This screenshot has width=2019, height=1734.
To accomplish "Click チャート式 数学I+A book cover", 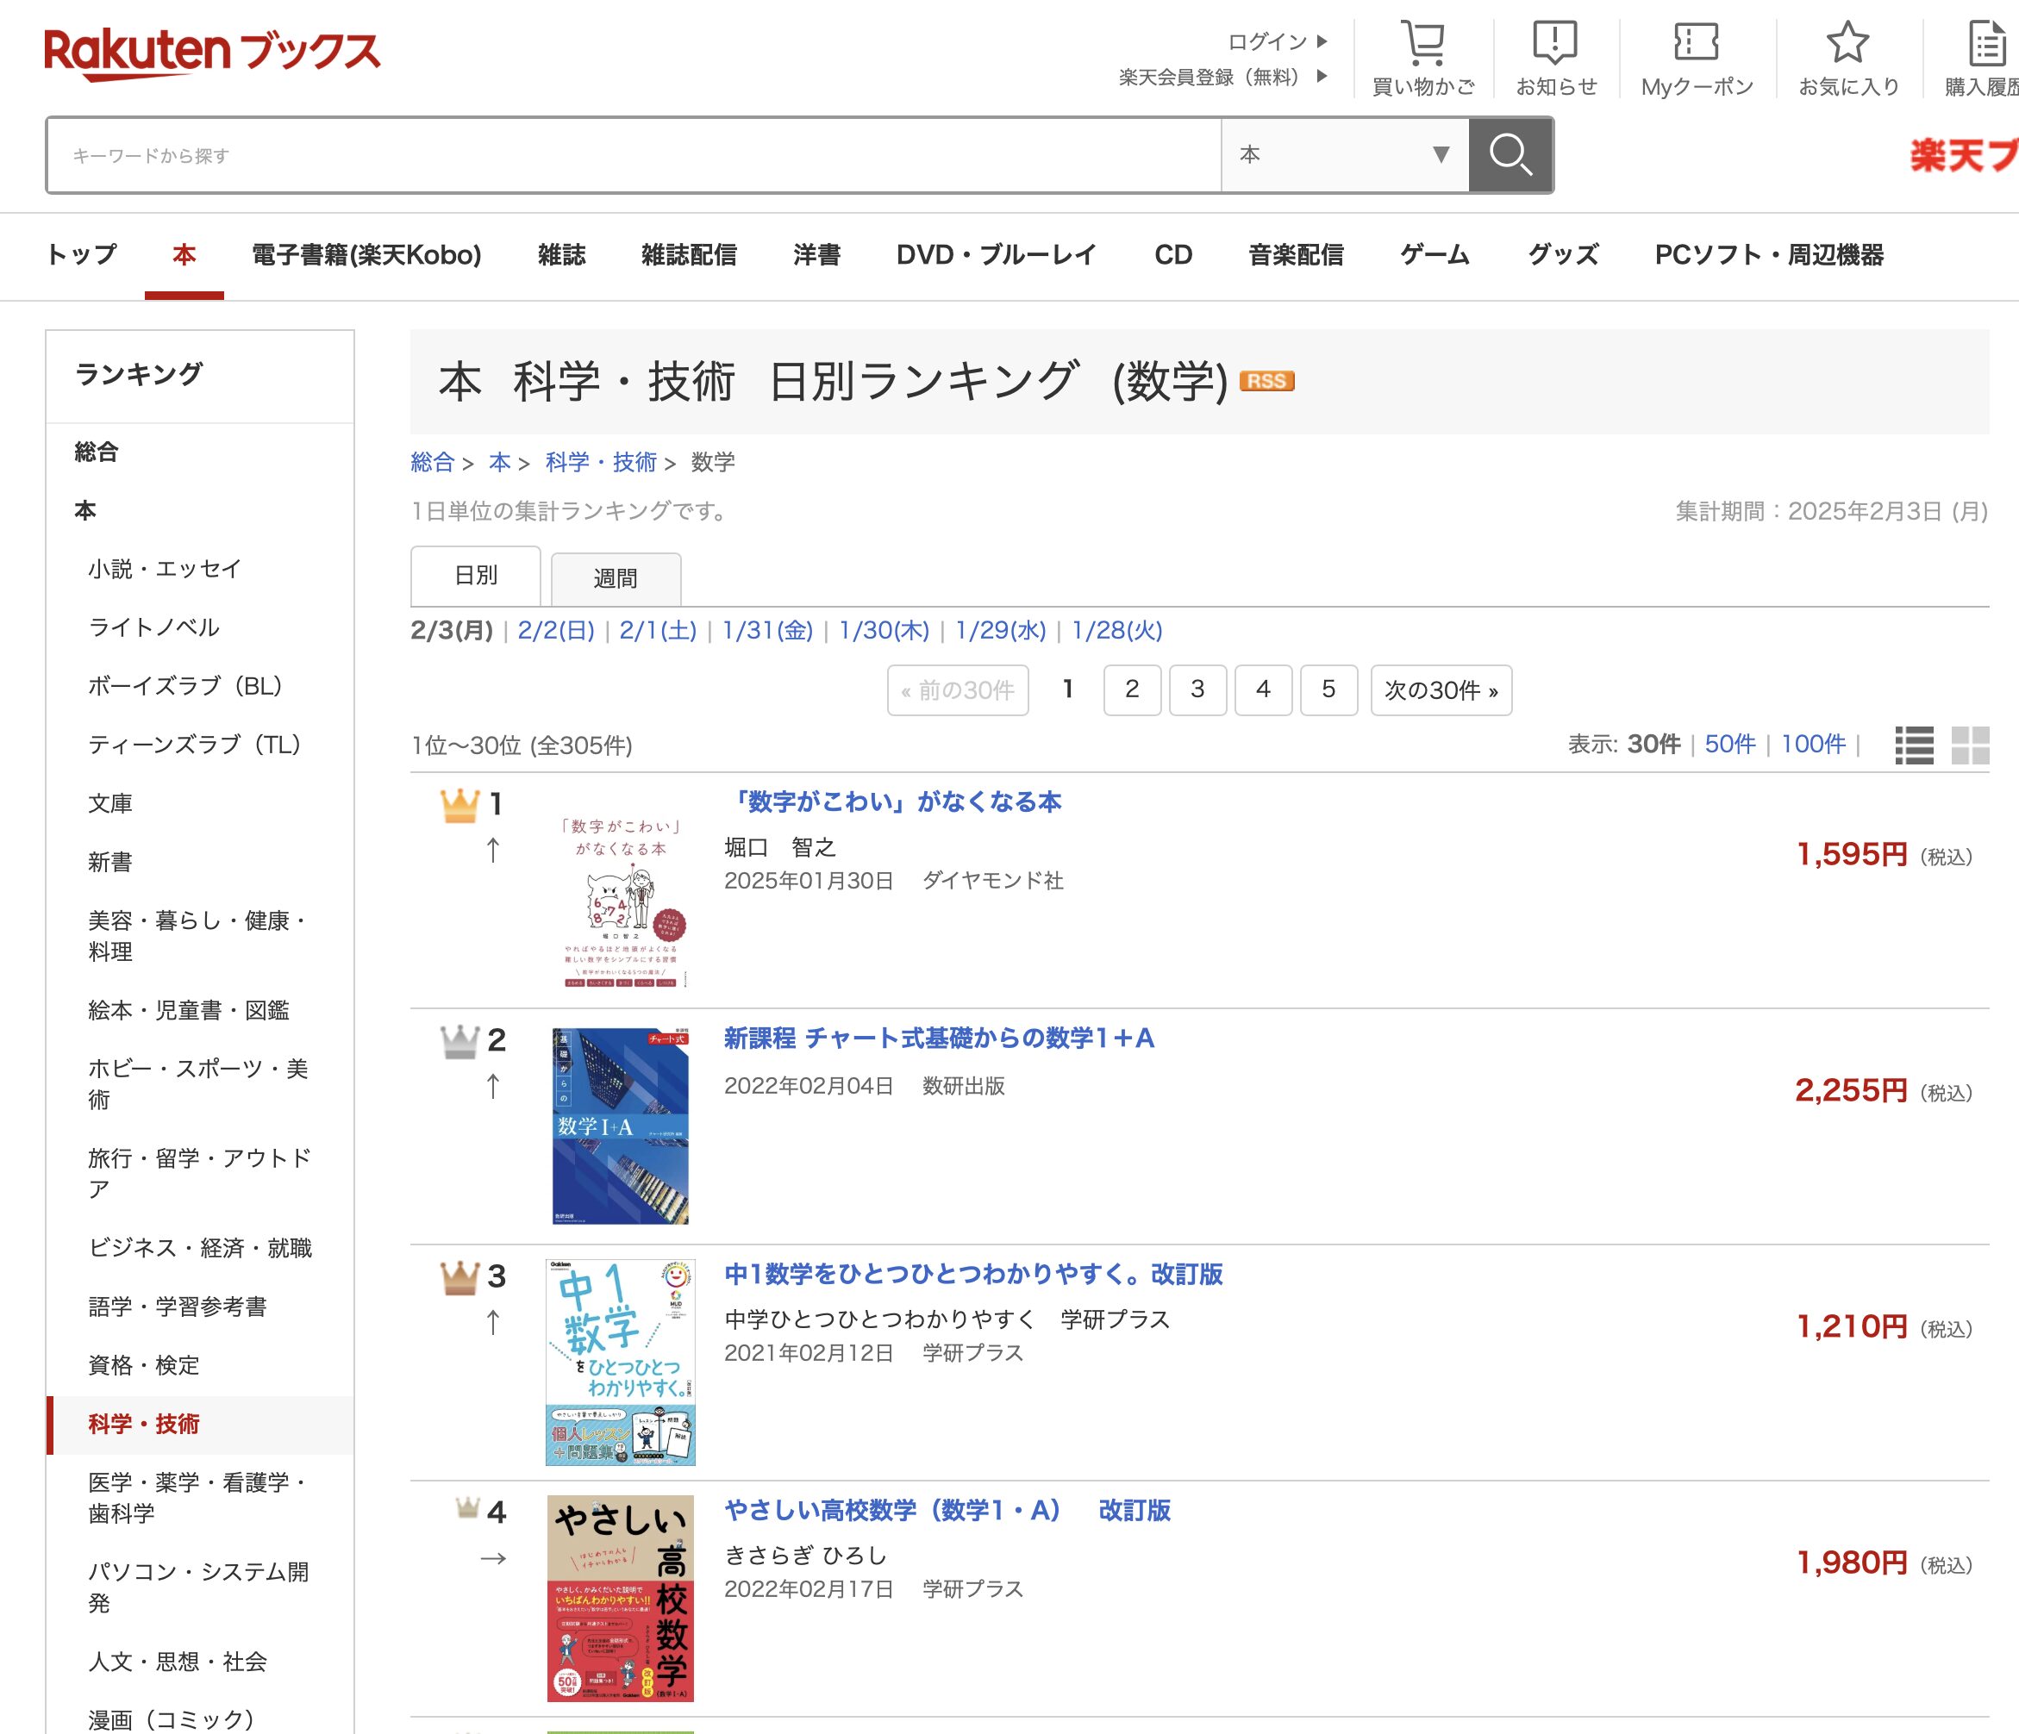I will click(x=621, y=1126).
